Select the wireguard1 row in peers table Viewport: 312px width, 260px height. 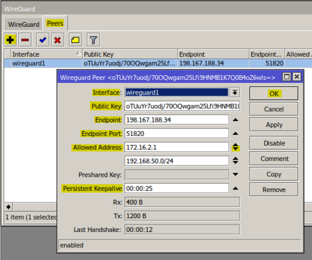coord(158,63)
